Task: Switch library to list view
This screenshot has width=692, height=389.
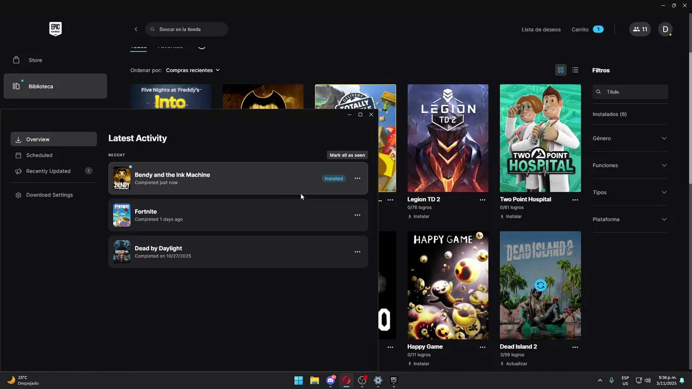Action: click(x=575, y=70)
